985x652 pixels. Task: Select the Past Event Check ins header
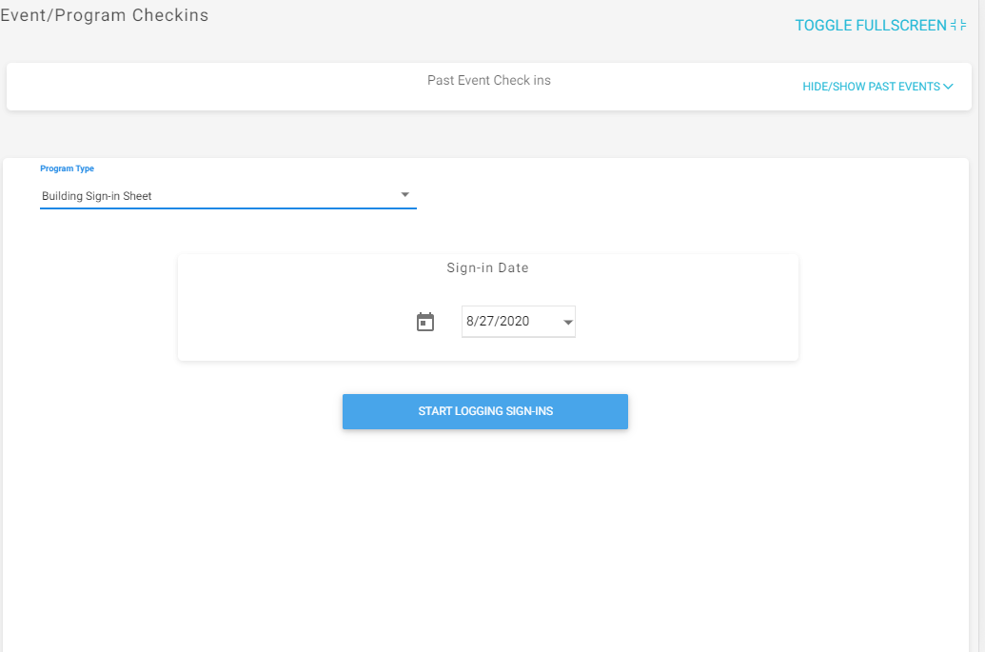(x=488, y=80)
